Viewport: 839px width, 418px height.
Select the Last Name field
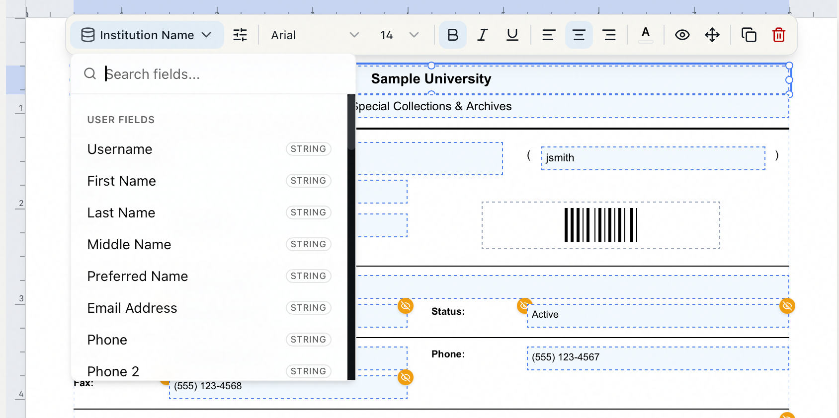209,212
